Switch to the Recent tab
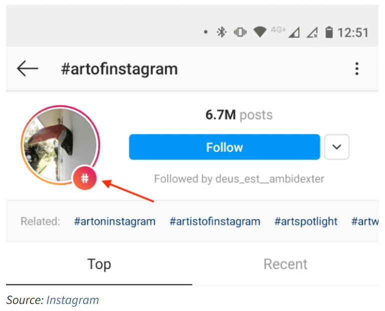This screenshot has height=311, width=385. [x=285, y=264]
